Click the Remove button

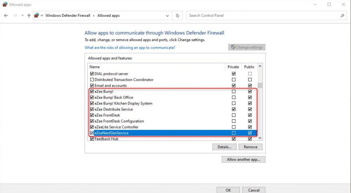coord(251,147)
